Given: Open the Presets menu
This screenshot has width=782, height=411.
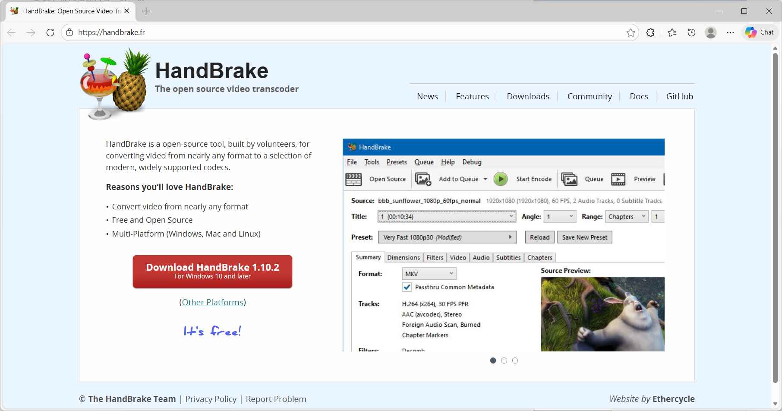Looking at the screenshot, I should pyautogui.click(x=396, y=162).
